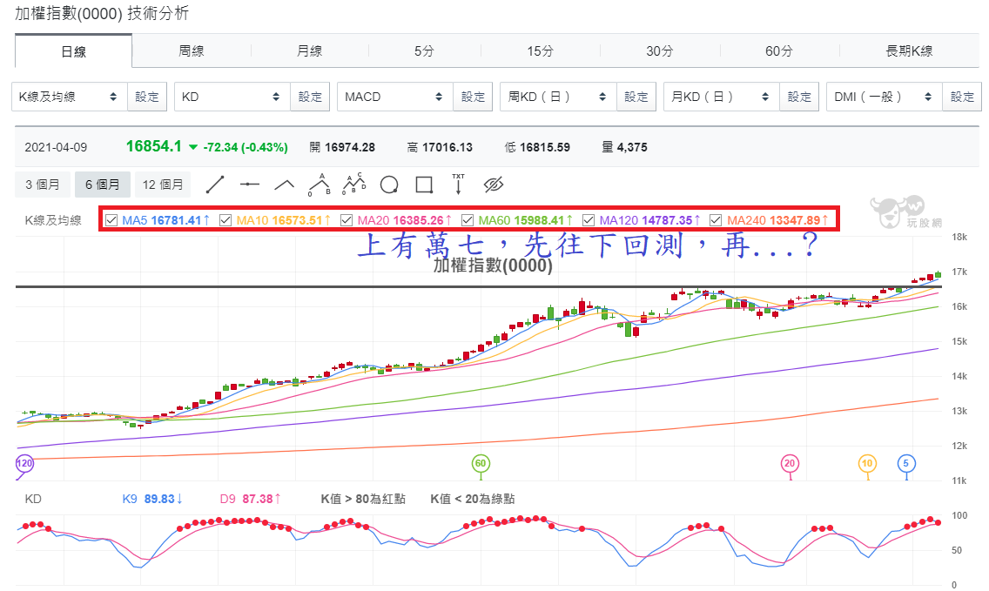Click the index price 16854.1

(154, 146)
